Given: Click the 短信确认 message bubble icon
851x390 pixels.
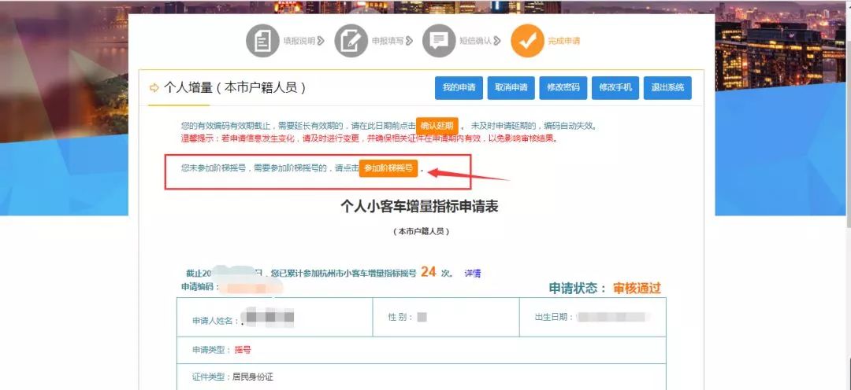Looking at the screenshot, I should point(439,41).
